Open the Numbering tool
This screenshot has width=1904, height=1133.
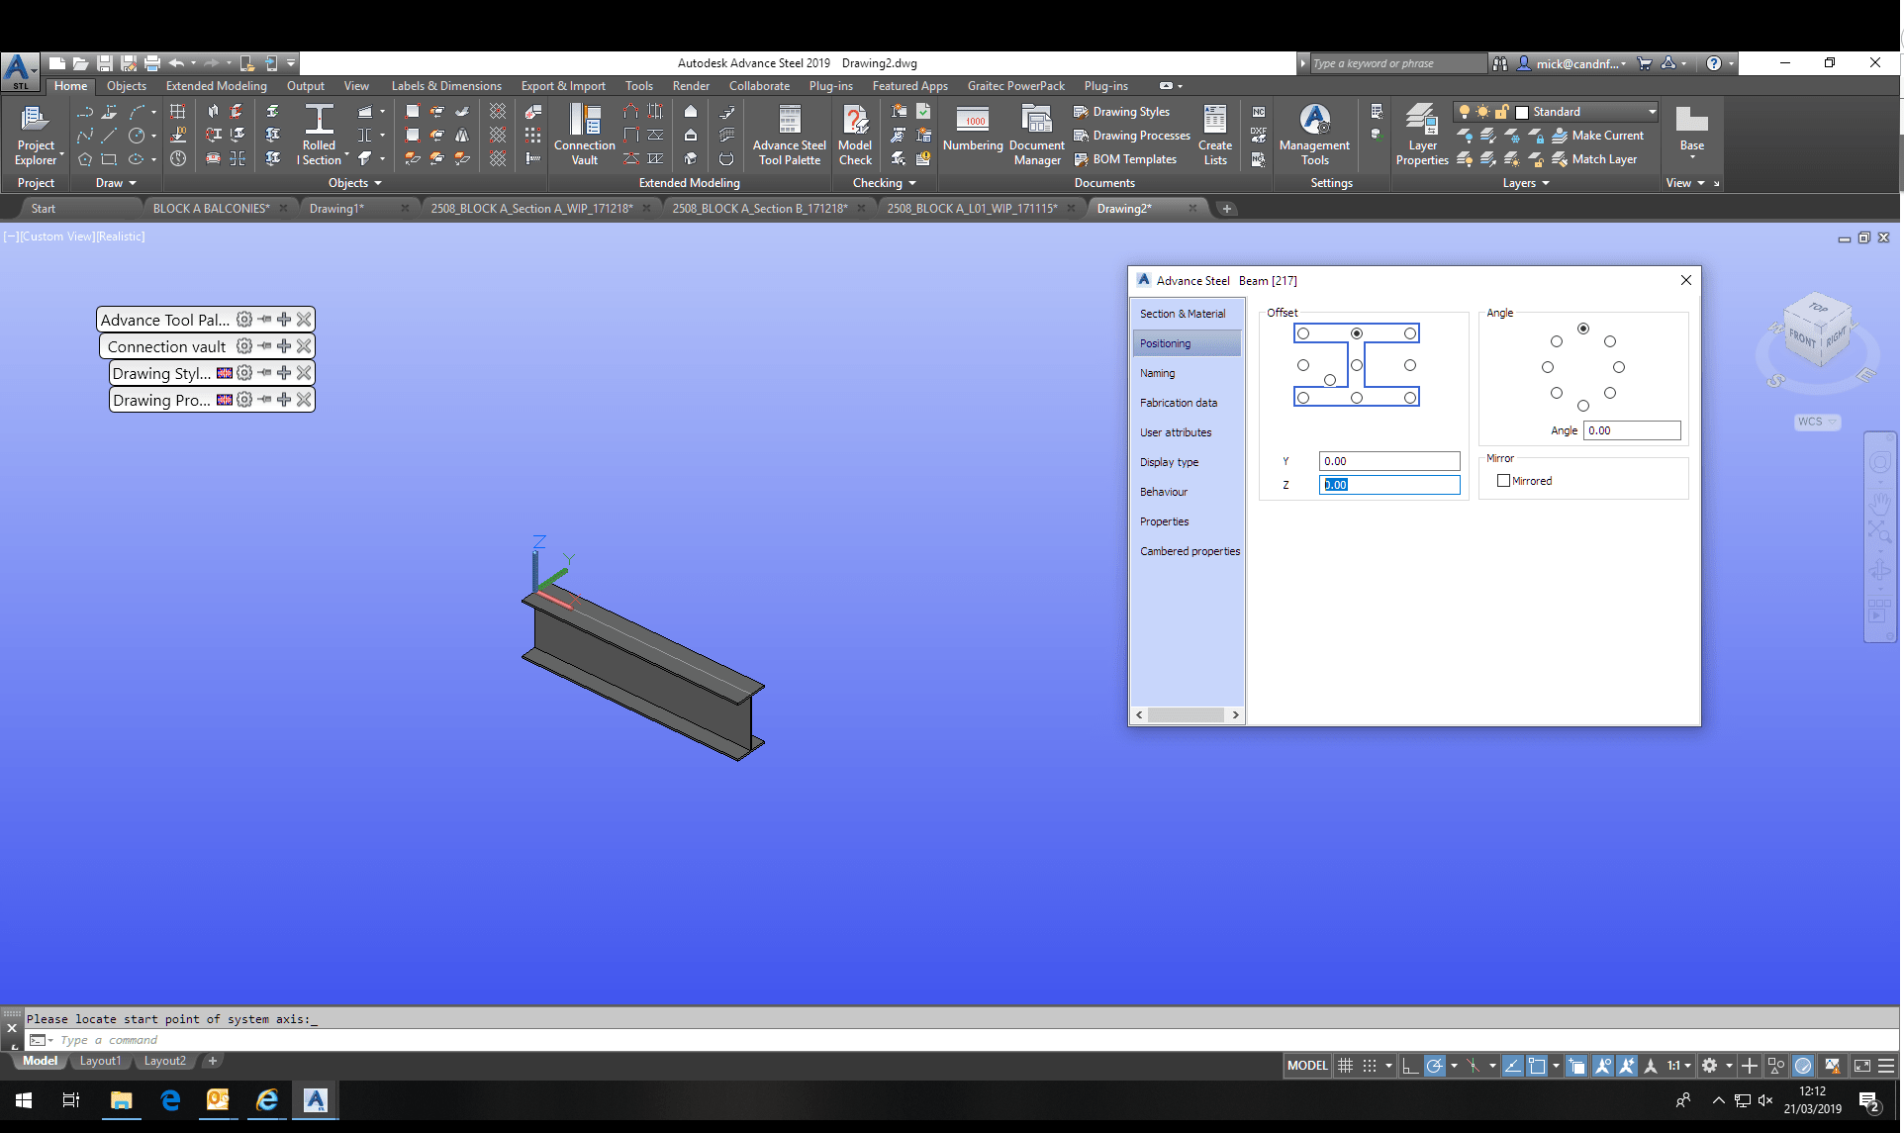coord(972,134)
